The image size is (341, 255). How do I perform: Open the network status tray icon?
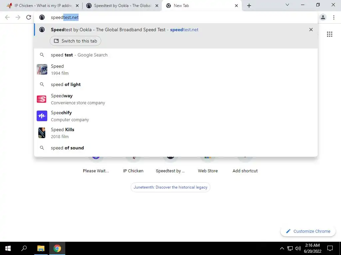point(290,248)
